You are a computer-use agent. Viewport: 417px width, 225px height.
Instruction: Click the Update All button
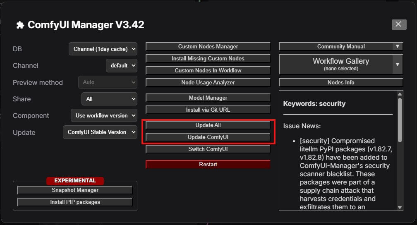[x=208, y=125]
